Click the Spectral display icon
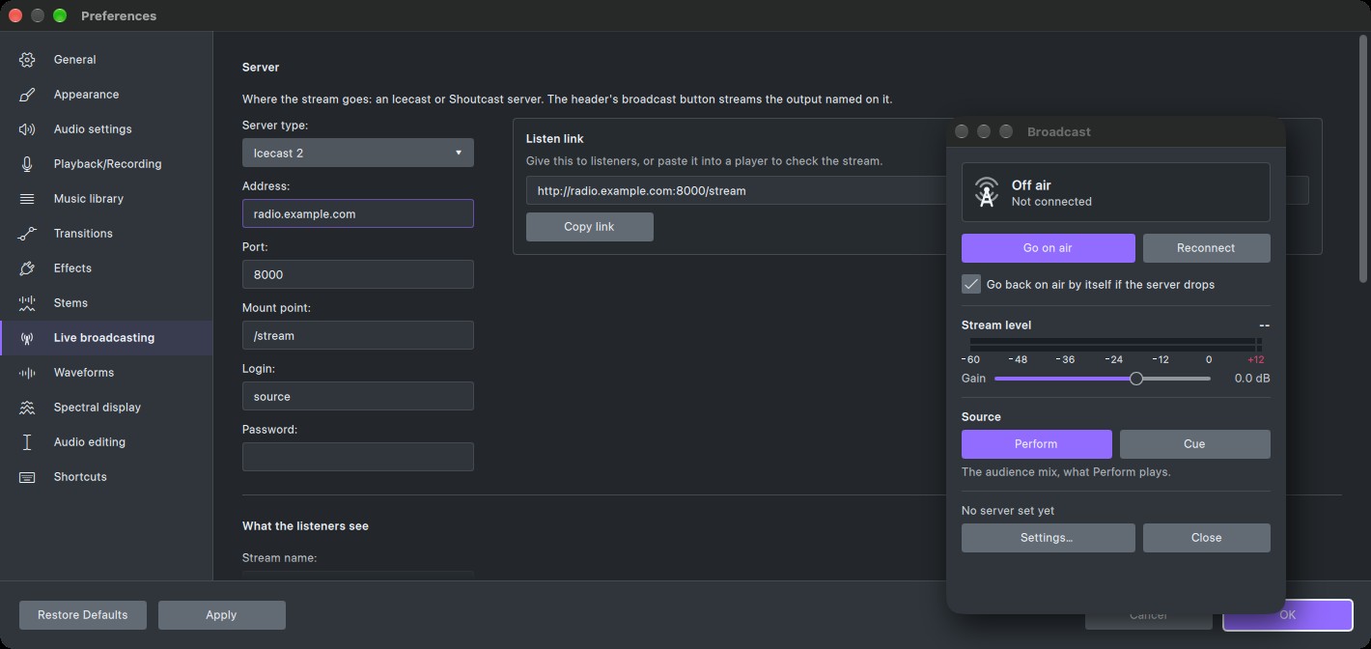1371x649 pixels. coord(27,408)
